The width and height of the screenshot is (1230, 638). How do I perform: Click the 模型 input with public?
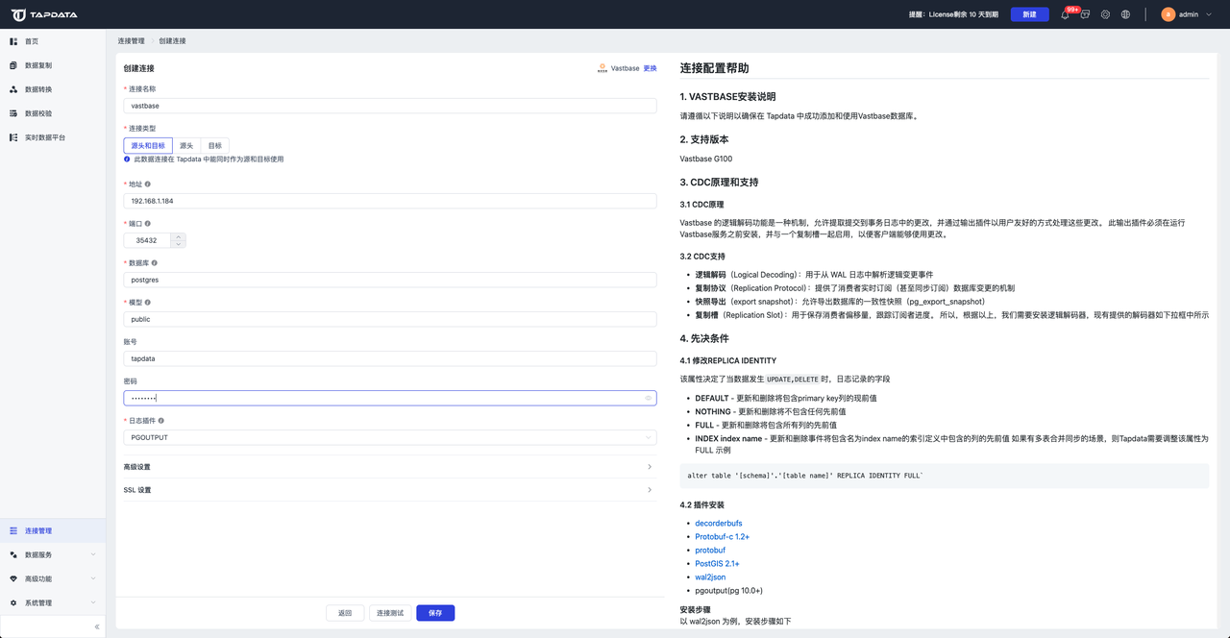click(390, 319)
